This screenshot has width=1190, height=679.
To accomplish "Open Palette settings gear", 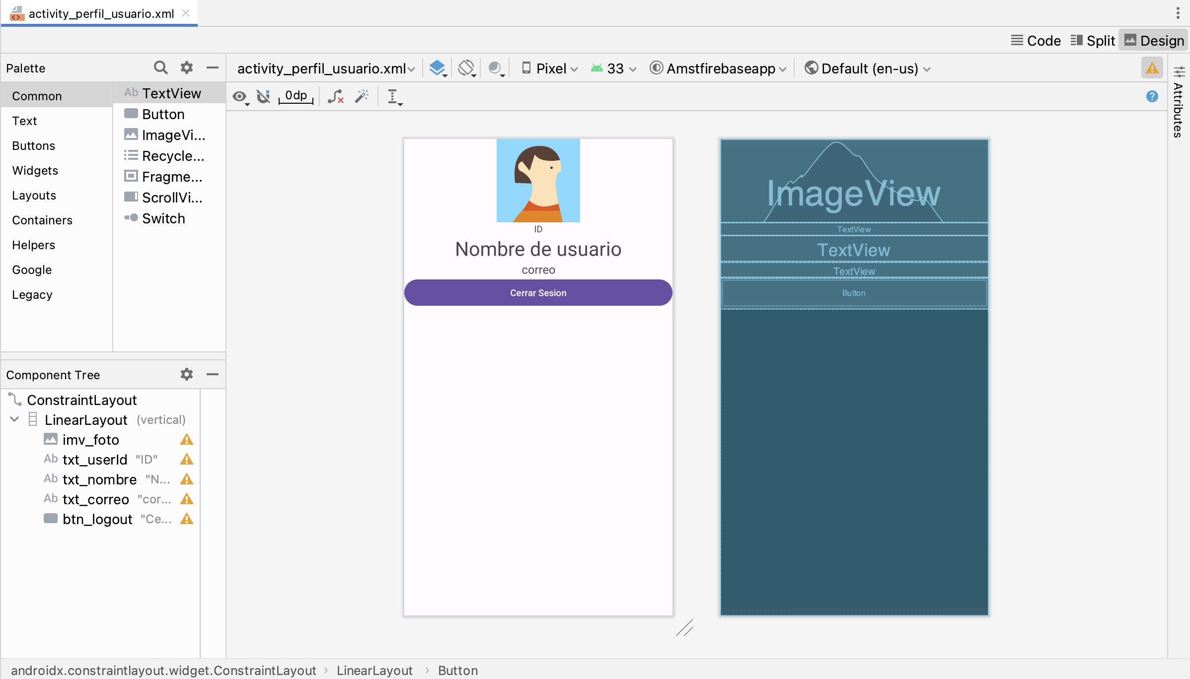I will tap(186, 68).
